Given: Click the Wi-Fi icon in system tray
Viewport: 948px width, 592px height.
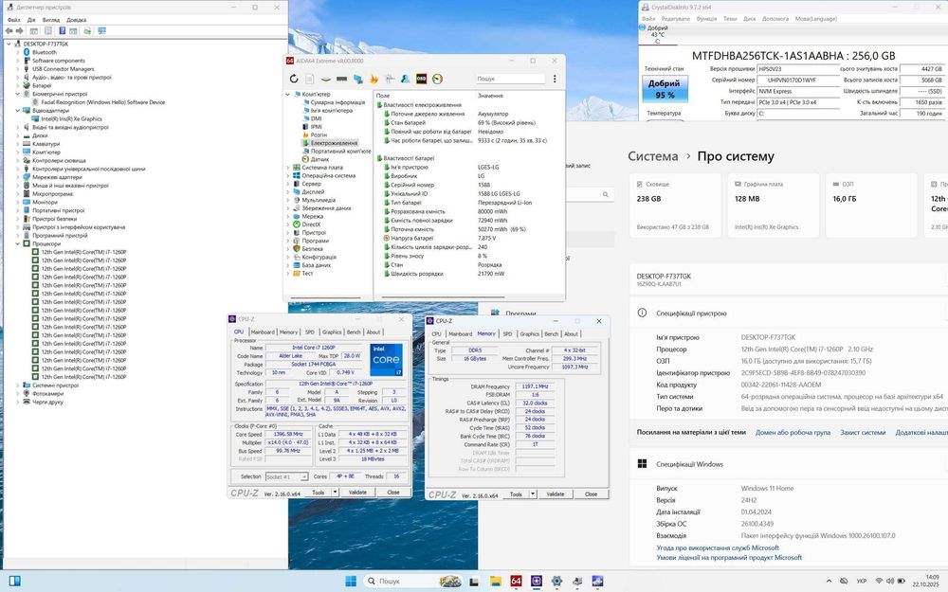Looking at the screenshot, I should coord(879,581).
